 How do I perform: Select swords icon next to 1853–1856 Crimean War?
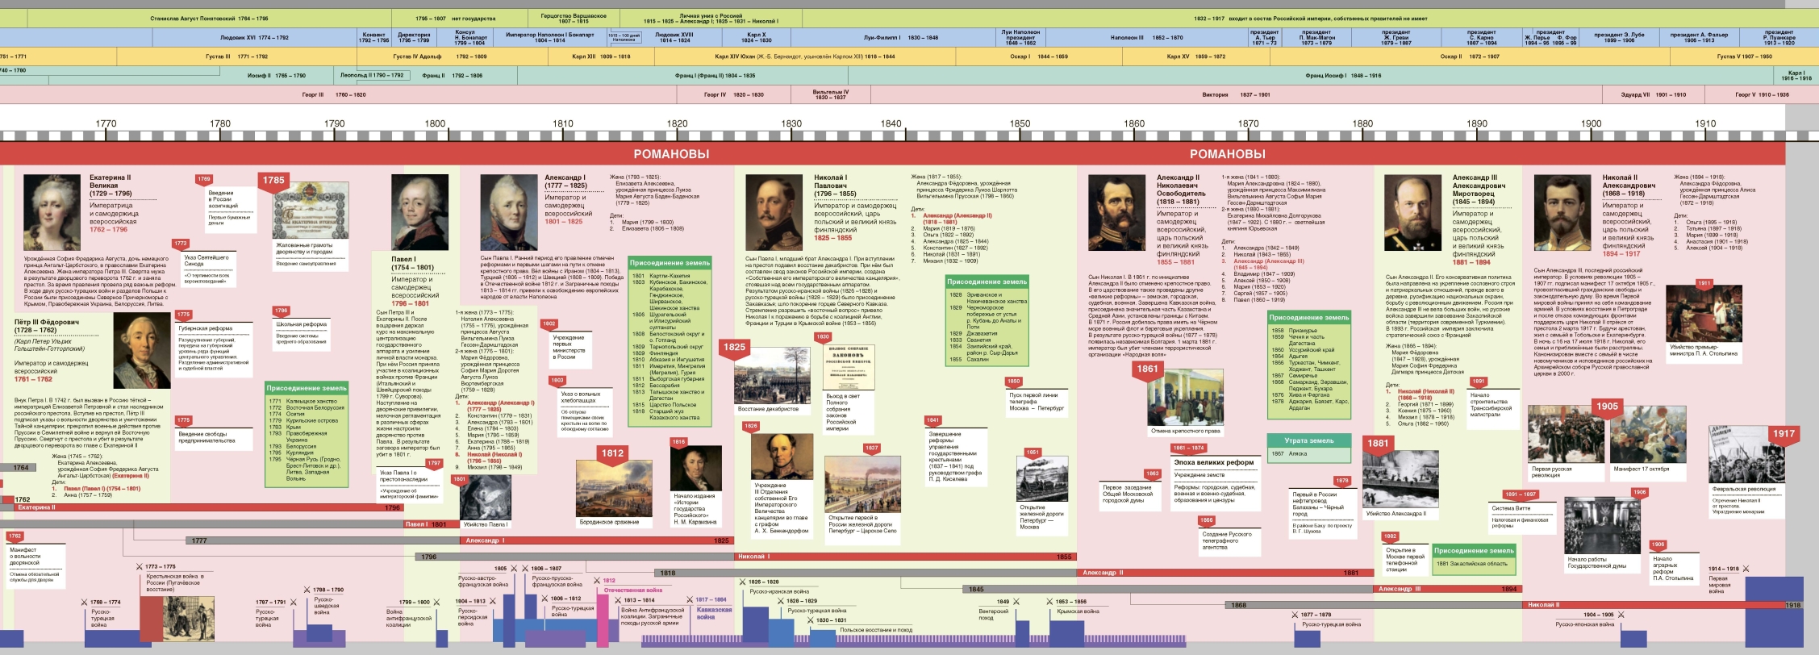click(x=1049, y=601)
